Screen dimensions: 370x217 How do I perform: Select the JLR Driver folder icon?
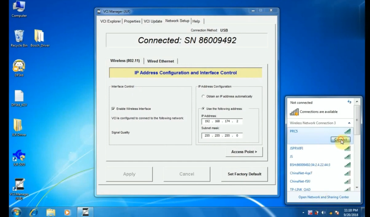coord(19,128)
